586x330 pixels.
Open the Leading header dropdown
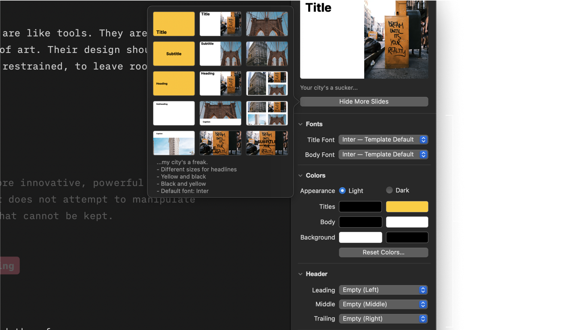point(383,290)
